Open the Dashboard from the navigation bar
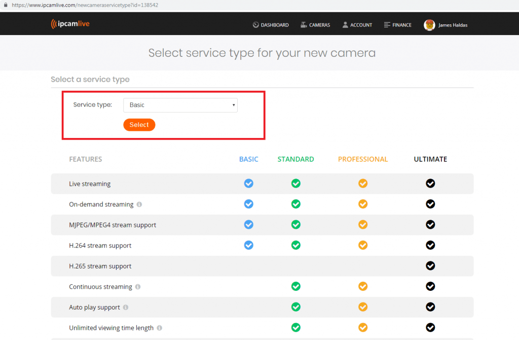The width and height of the screenshot is (519, 340). coord(271,24)
